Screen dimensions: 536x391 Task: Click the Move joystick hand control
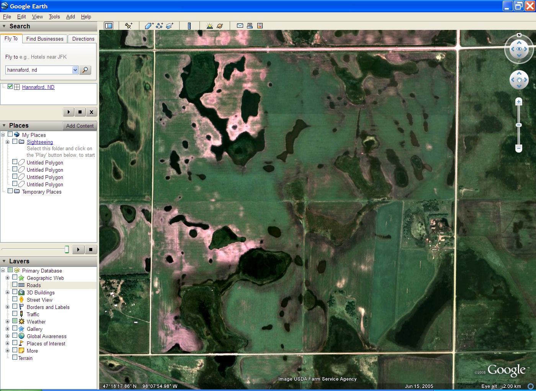tap(519, 80)
